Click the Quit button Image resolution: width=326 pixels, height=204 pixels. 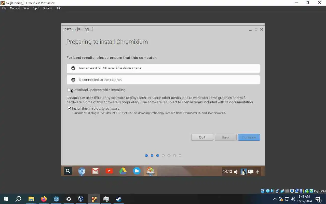pos(202,137)
